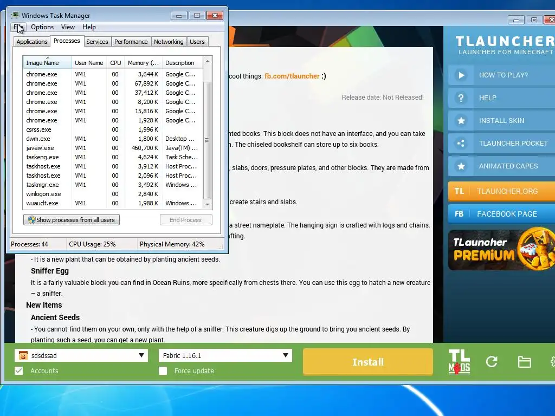
Task: Open the Facebook Page button
Action: click(501, 213)
